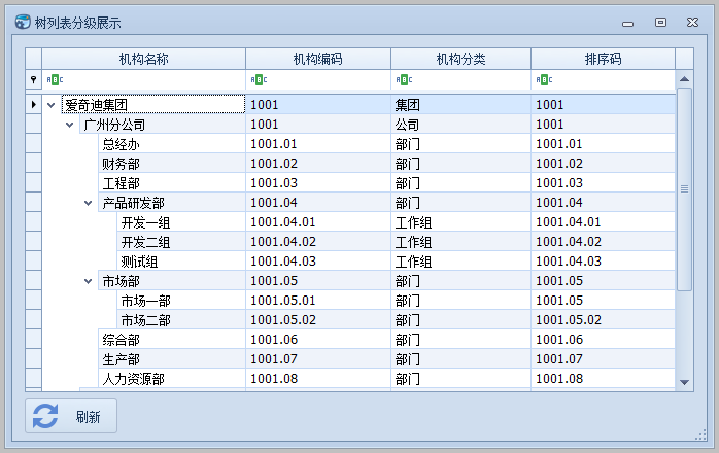Viewport: 719px width, 453px height.
Task: Minimize the 树列表分级展示 window
Action: coord(628,23)
